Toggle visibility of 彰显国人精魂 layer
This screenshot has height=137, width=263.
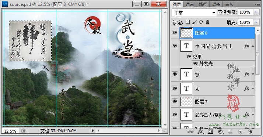(175, 115)
